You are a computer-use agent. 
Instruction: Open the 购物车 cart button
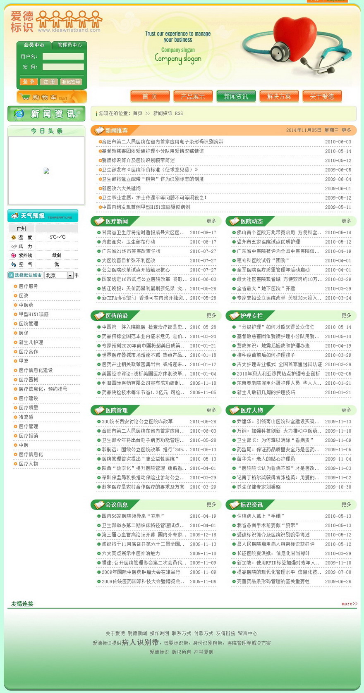[x=52, y=97]
